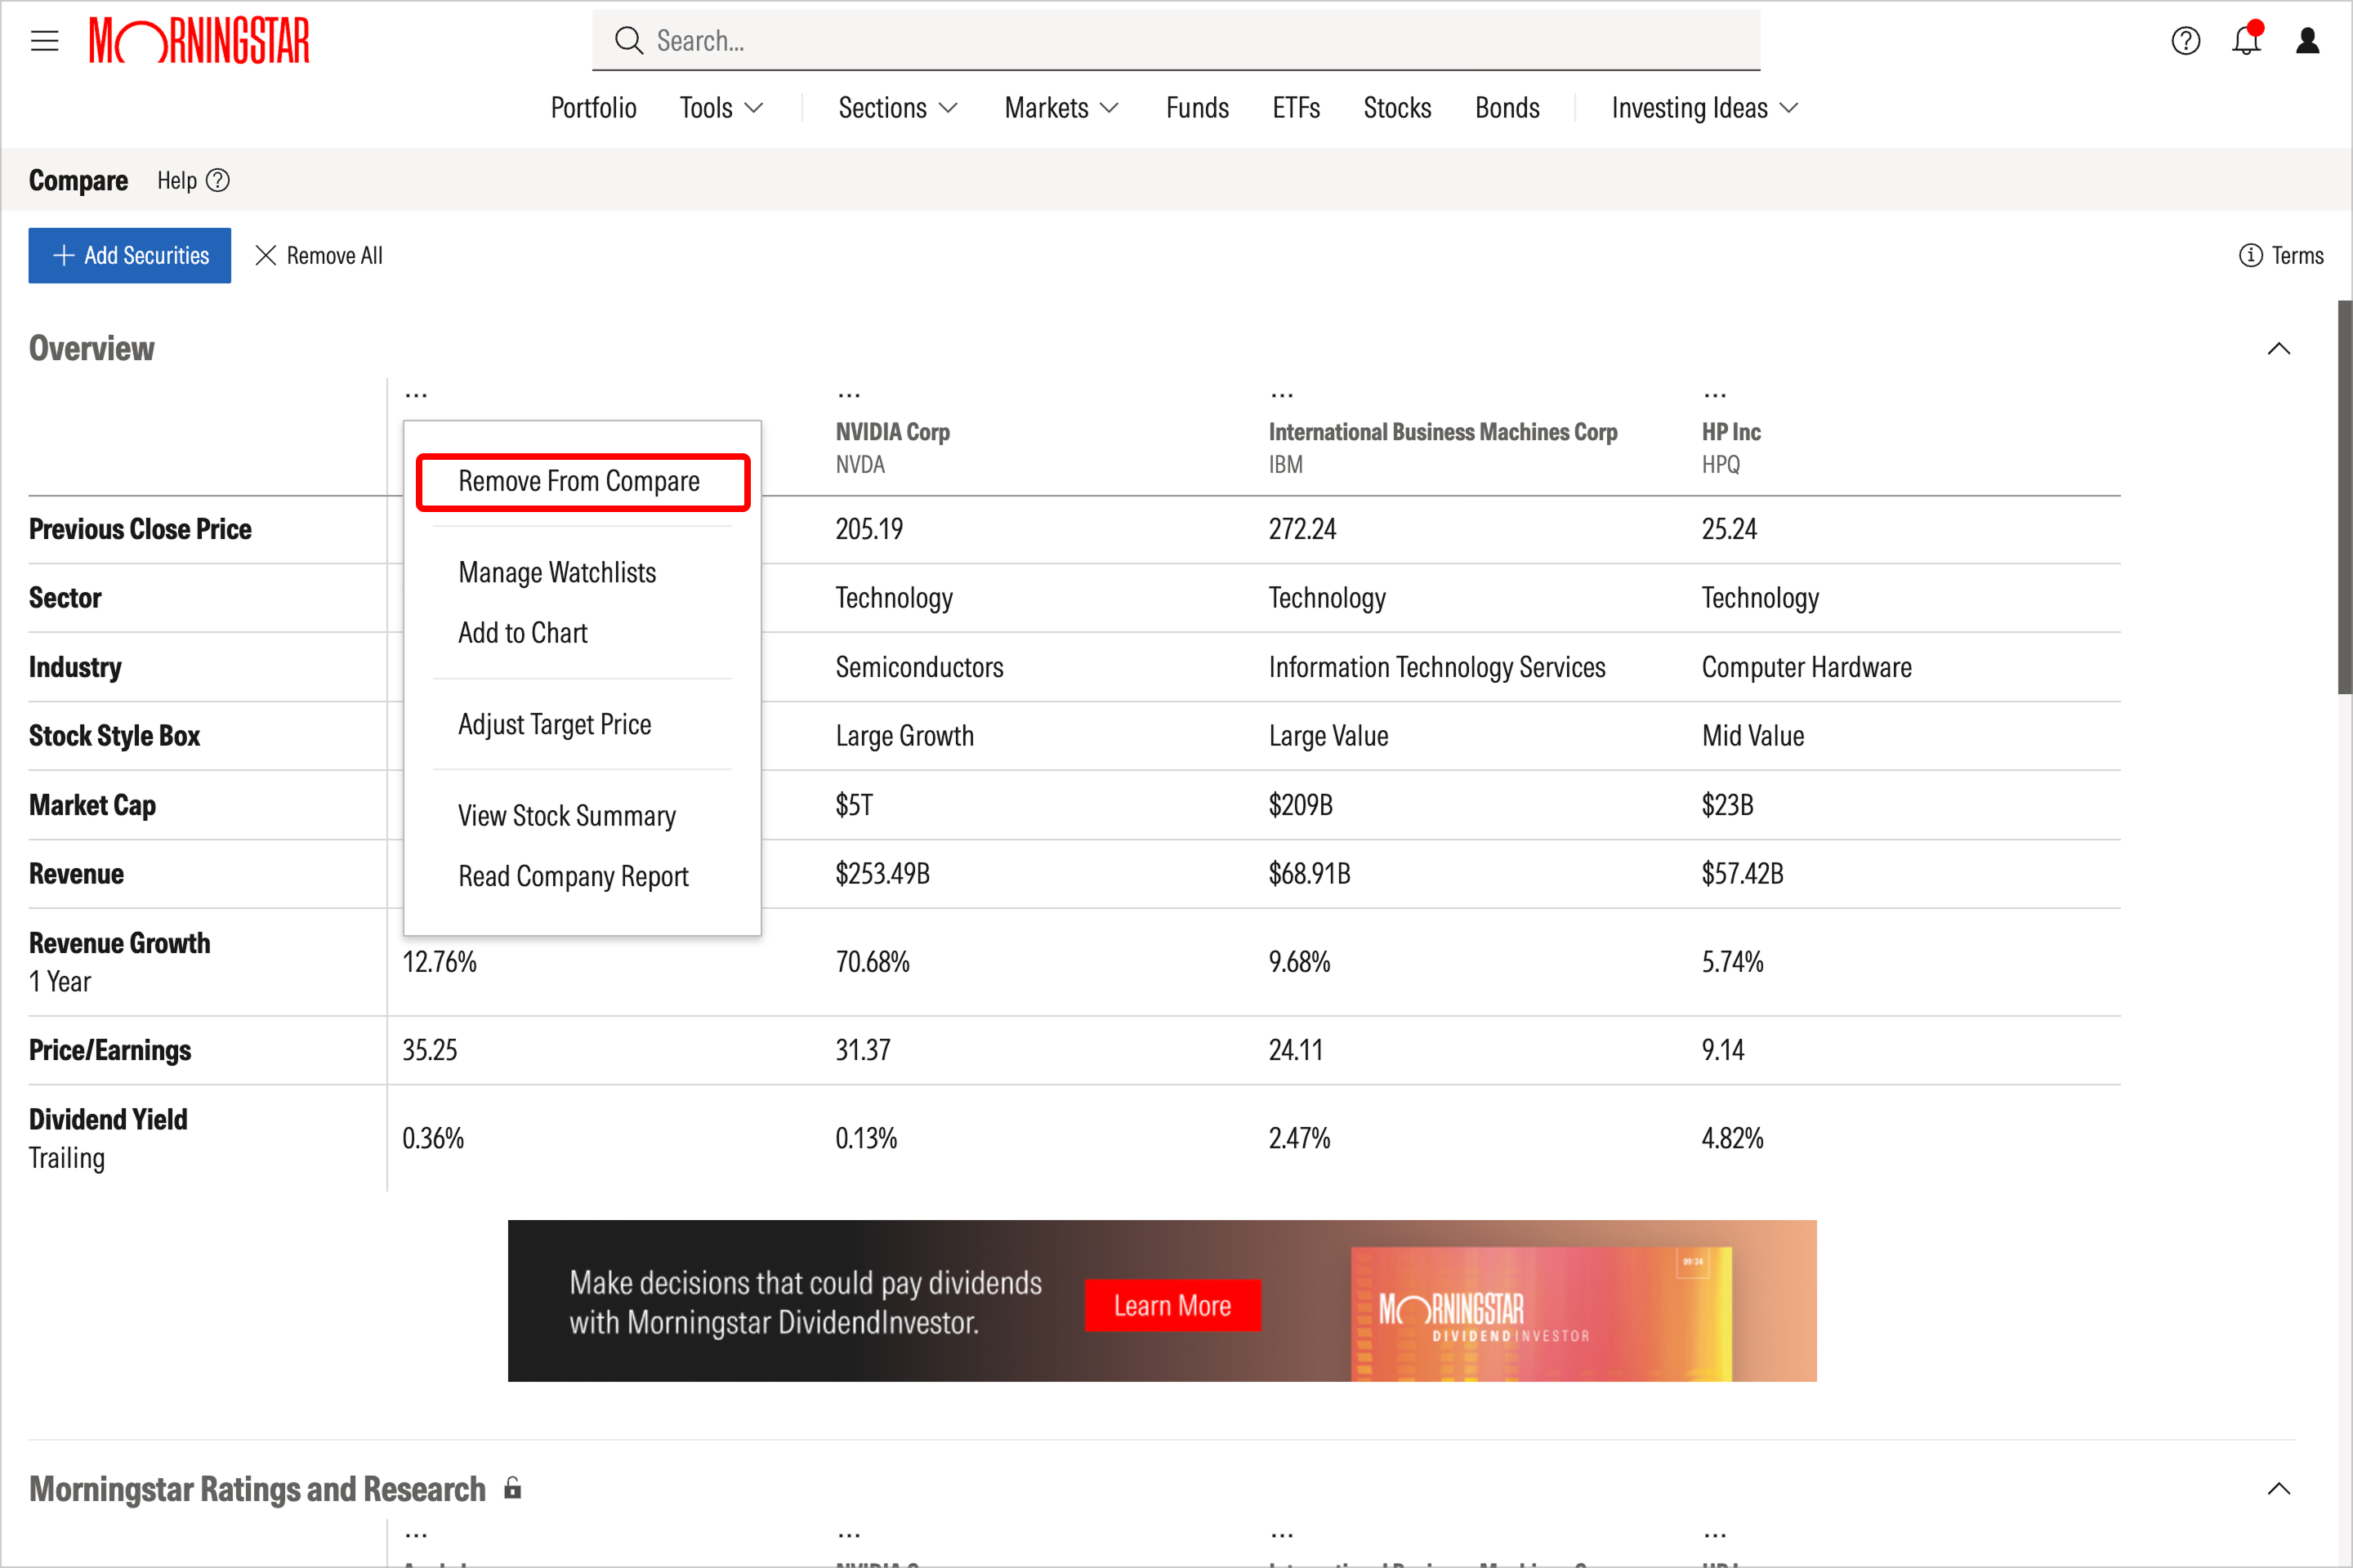Click the Help icon beside Compare
The image size is (2353, 1568).
[217, 181]
